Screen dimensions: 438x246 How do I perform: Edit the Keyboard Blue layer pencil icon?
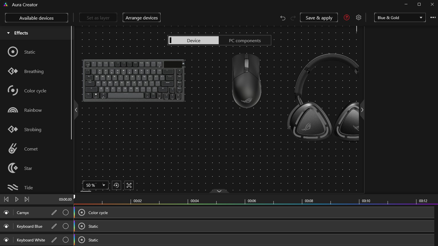(x=54, y=226)
